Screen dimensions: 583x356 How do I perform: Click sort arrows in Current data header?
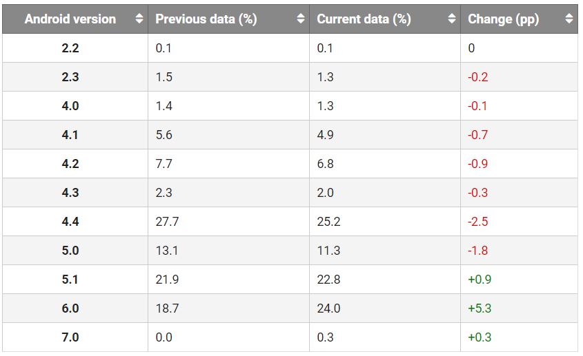click(x=451, y=19)
